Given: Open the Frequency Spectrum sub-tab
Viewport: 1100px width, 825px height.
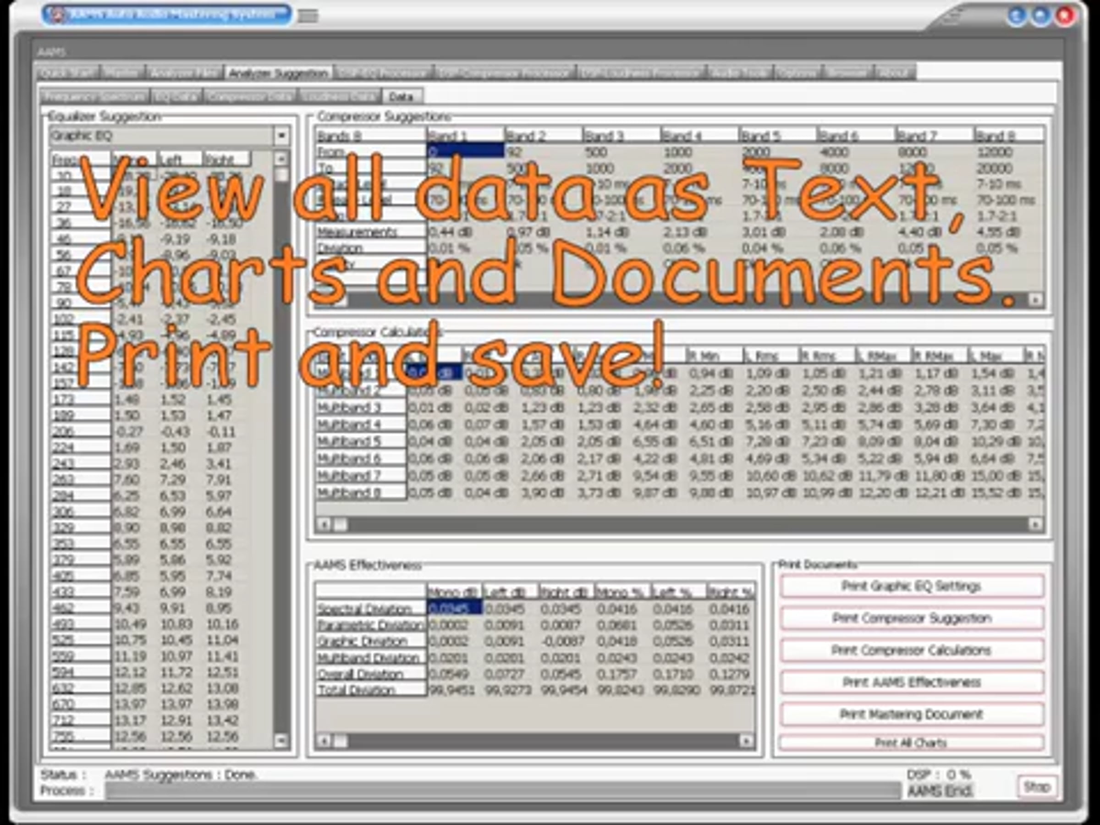Looking at the screenshot, I should pos(93,96).
